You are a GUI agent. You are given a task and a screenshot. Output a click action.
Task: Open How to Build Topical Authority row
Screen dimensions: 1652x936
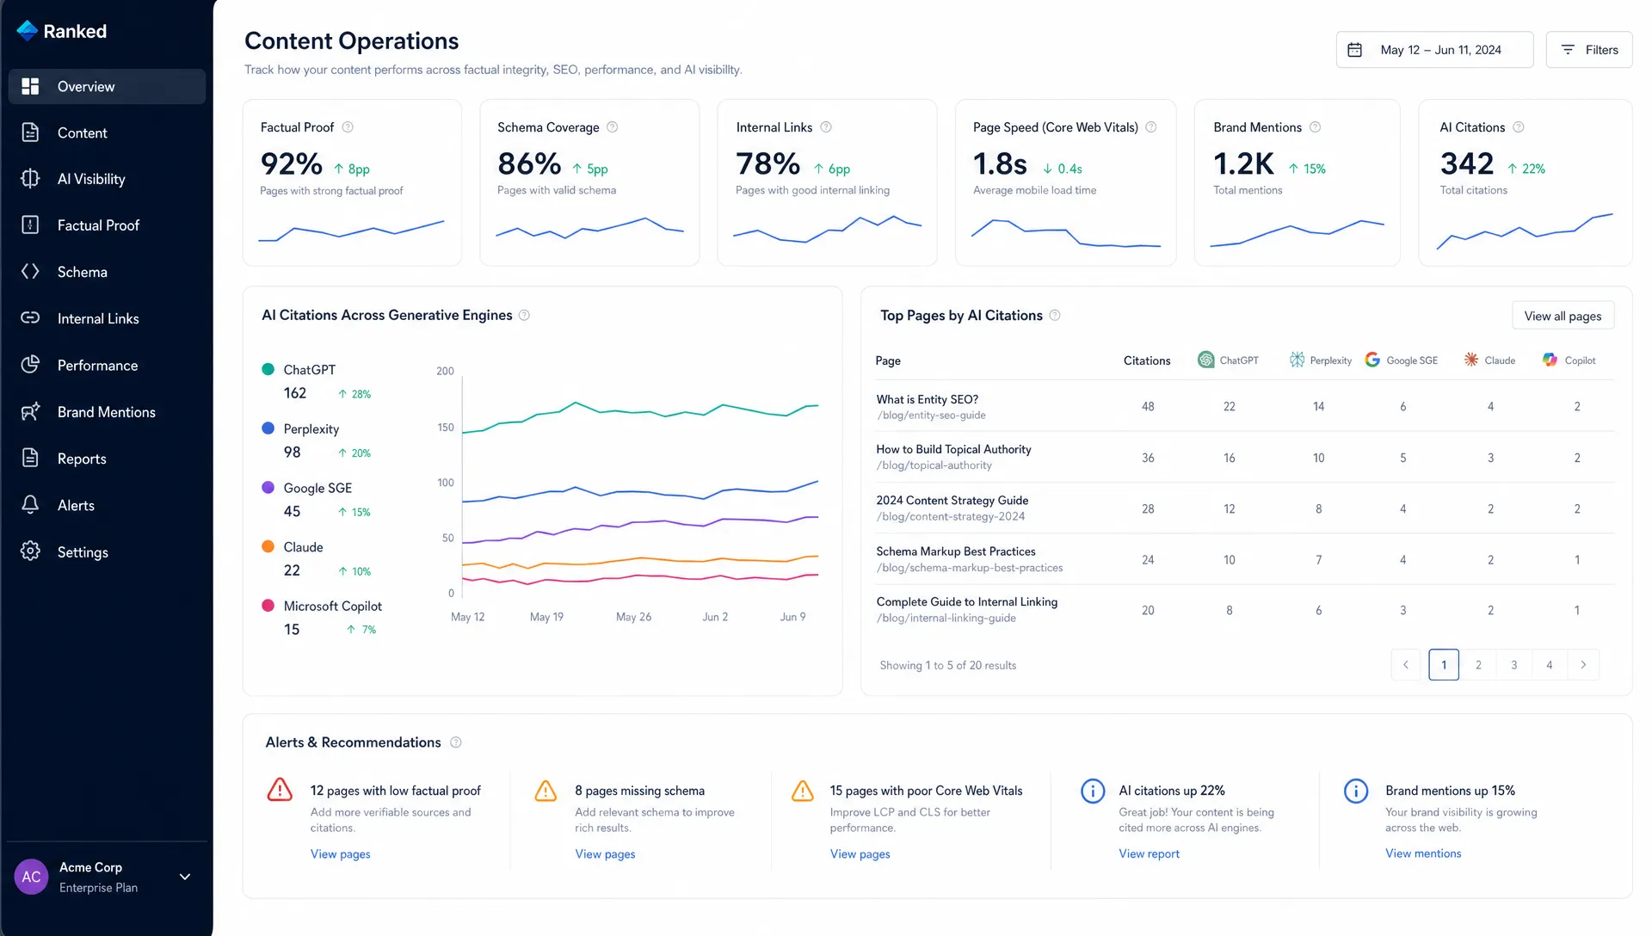pos(1244,457)
